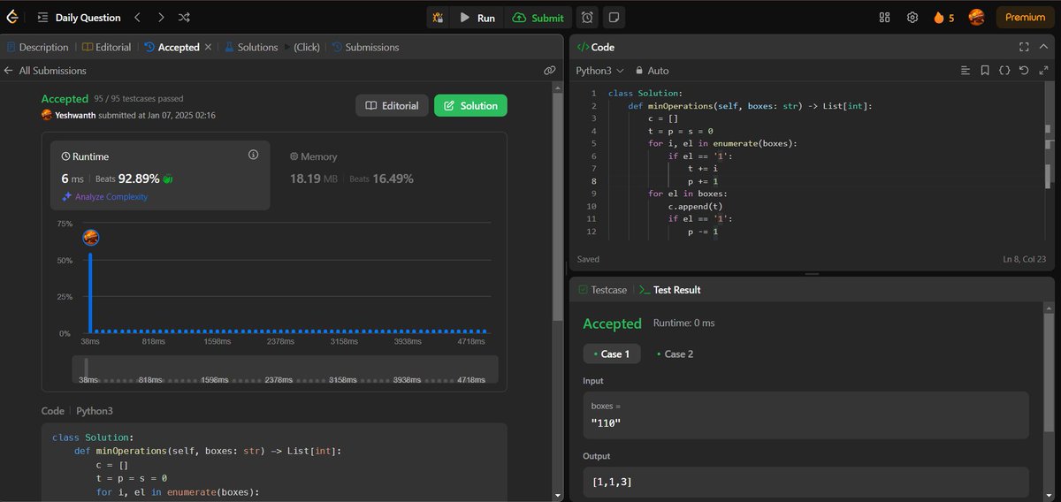Open the problem list panel icon

click(x=42, y=17)
